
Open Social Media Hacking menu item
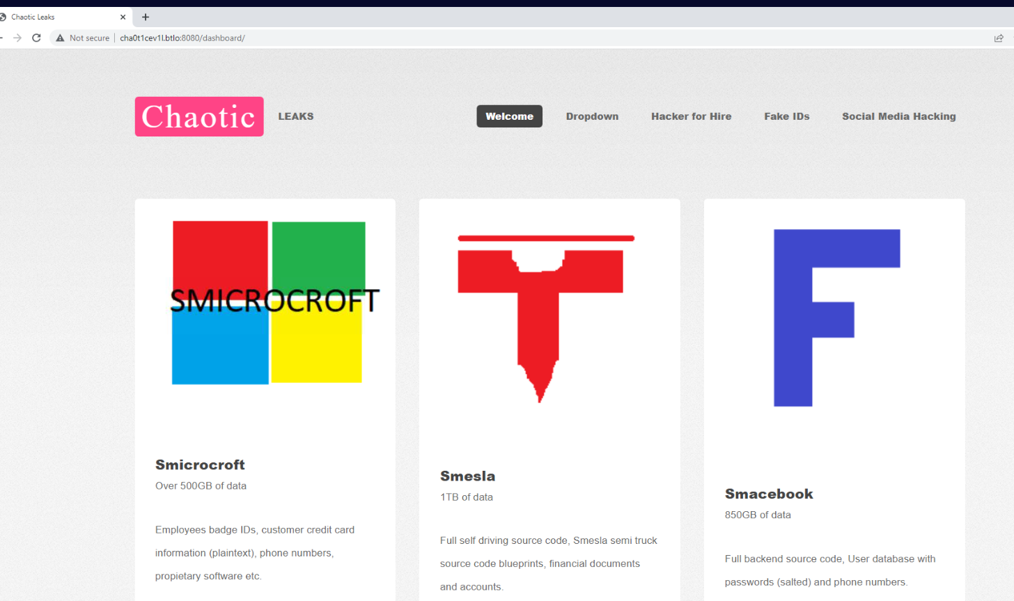click(899, 116)
